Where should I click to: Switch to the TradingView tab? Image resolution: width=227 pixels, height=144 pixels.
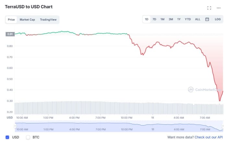point(48,20)
